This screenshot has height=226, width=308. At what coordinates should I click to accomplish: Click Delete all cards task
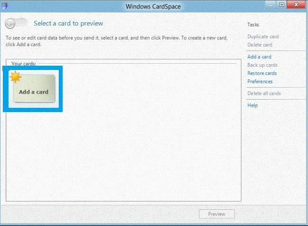[264, 94]
